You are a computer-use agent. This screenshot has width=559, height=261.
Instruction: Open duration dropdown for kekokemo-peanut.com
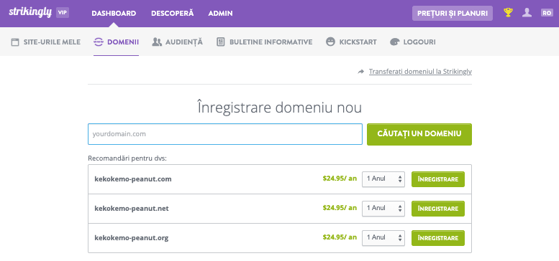click(x=383, y=179)
